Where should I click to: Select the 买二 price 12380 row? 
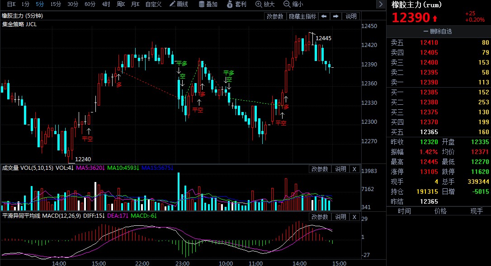[x=439, y=102]
